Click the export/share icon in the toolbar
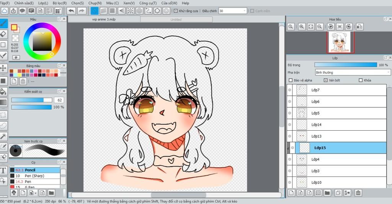The width and height of the screenshot is (392, 204). pyautogui.click(x=13, y=11)
